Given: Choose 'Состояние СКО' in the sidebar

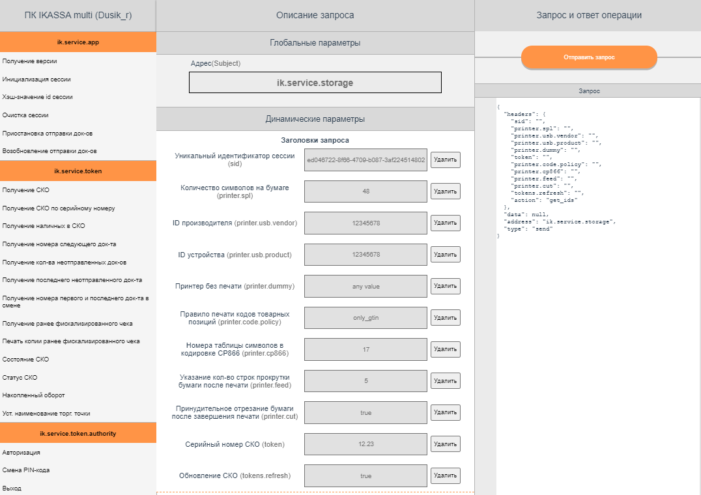Looking at the screenshot, I should click(x=25, y=360).
